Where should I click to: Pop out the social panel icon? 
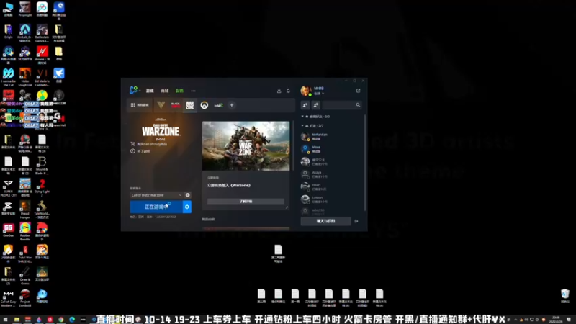coord(358,91)
